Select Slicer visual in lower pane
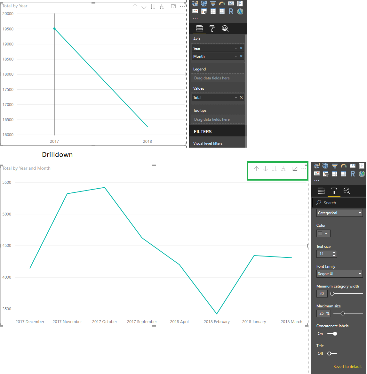The height and width of the screenshot is (374, 367). [325, 174]
